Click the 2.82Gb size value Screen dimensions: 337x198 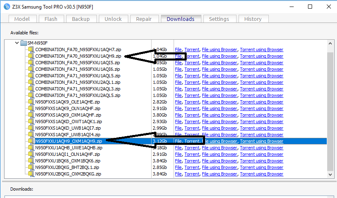click(160, 102)
